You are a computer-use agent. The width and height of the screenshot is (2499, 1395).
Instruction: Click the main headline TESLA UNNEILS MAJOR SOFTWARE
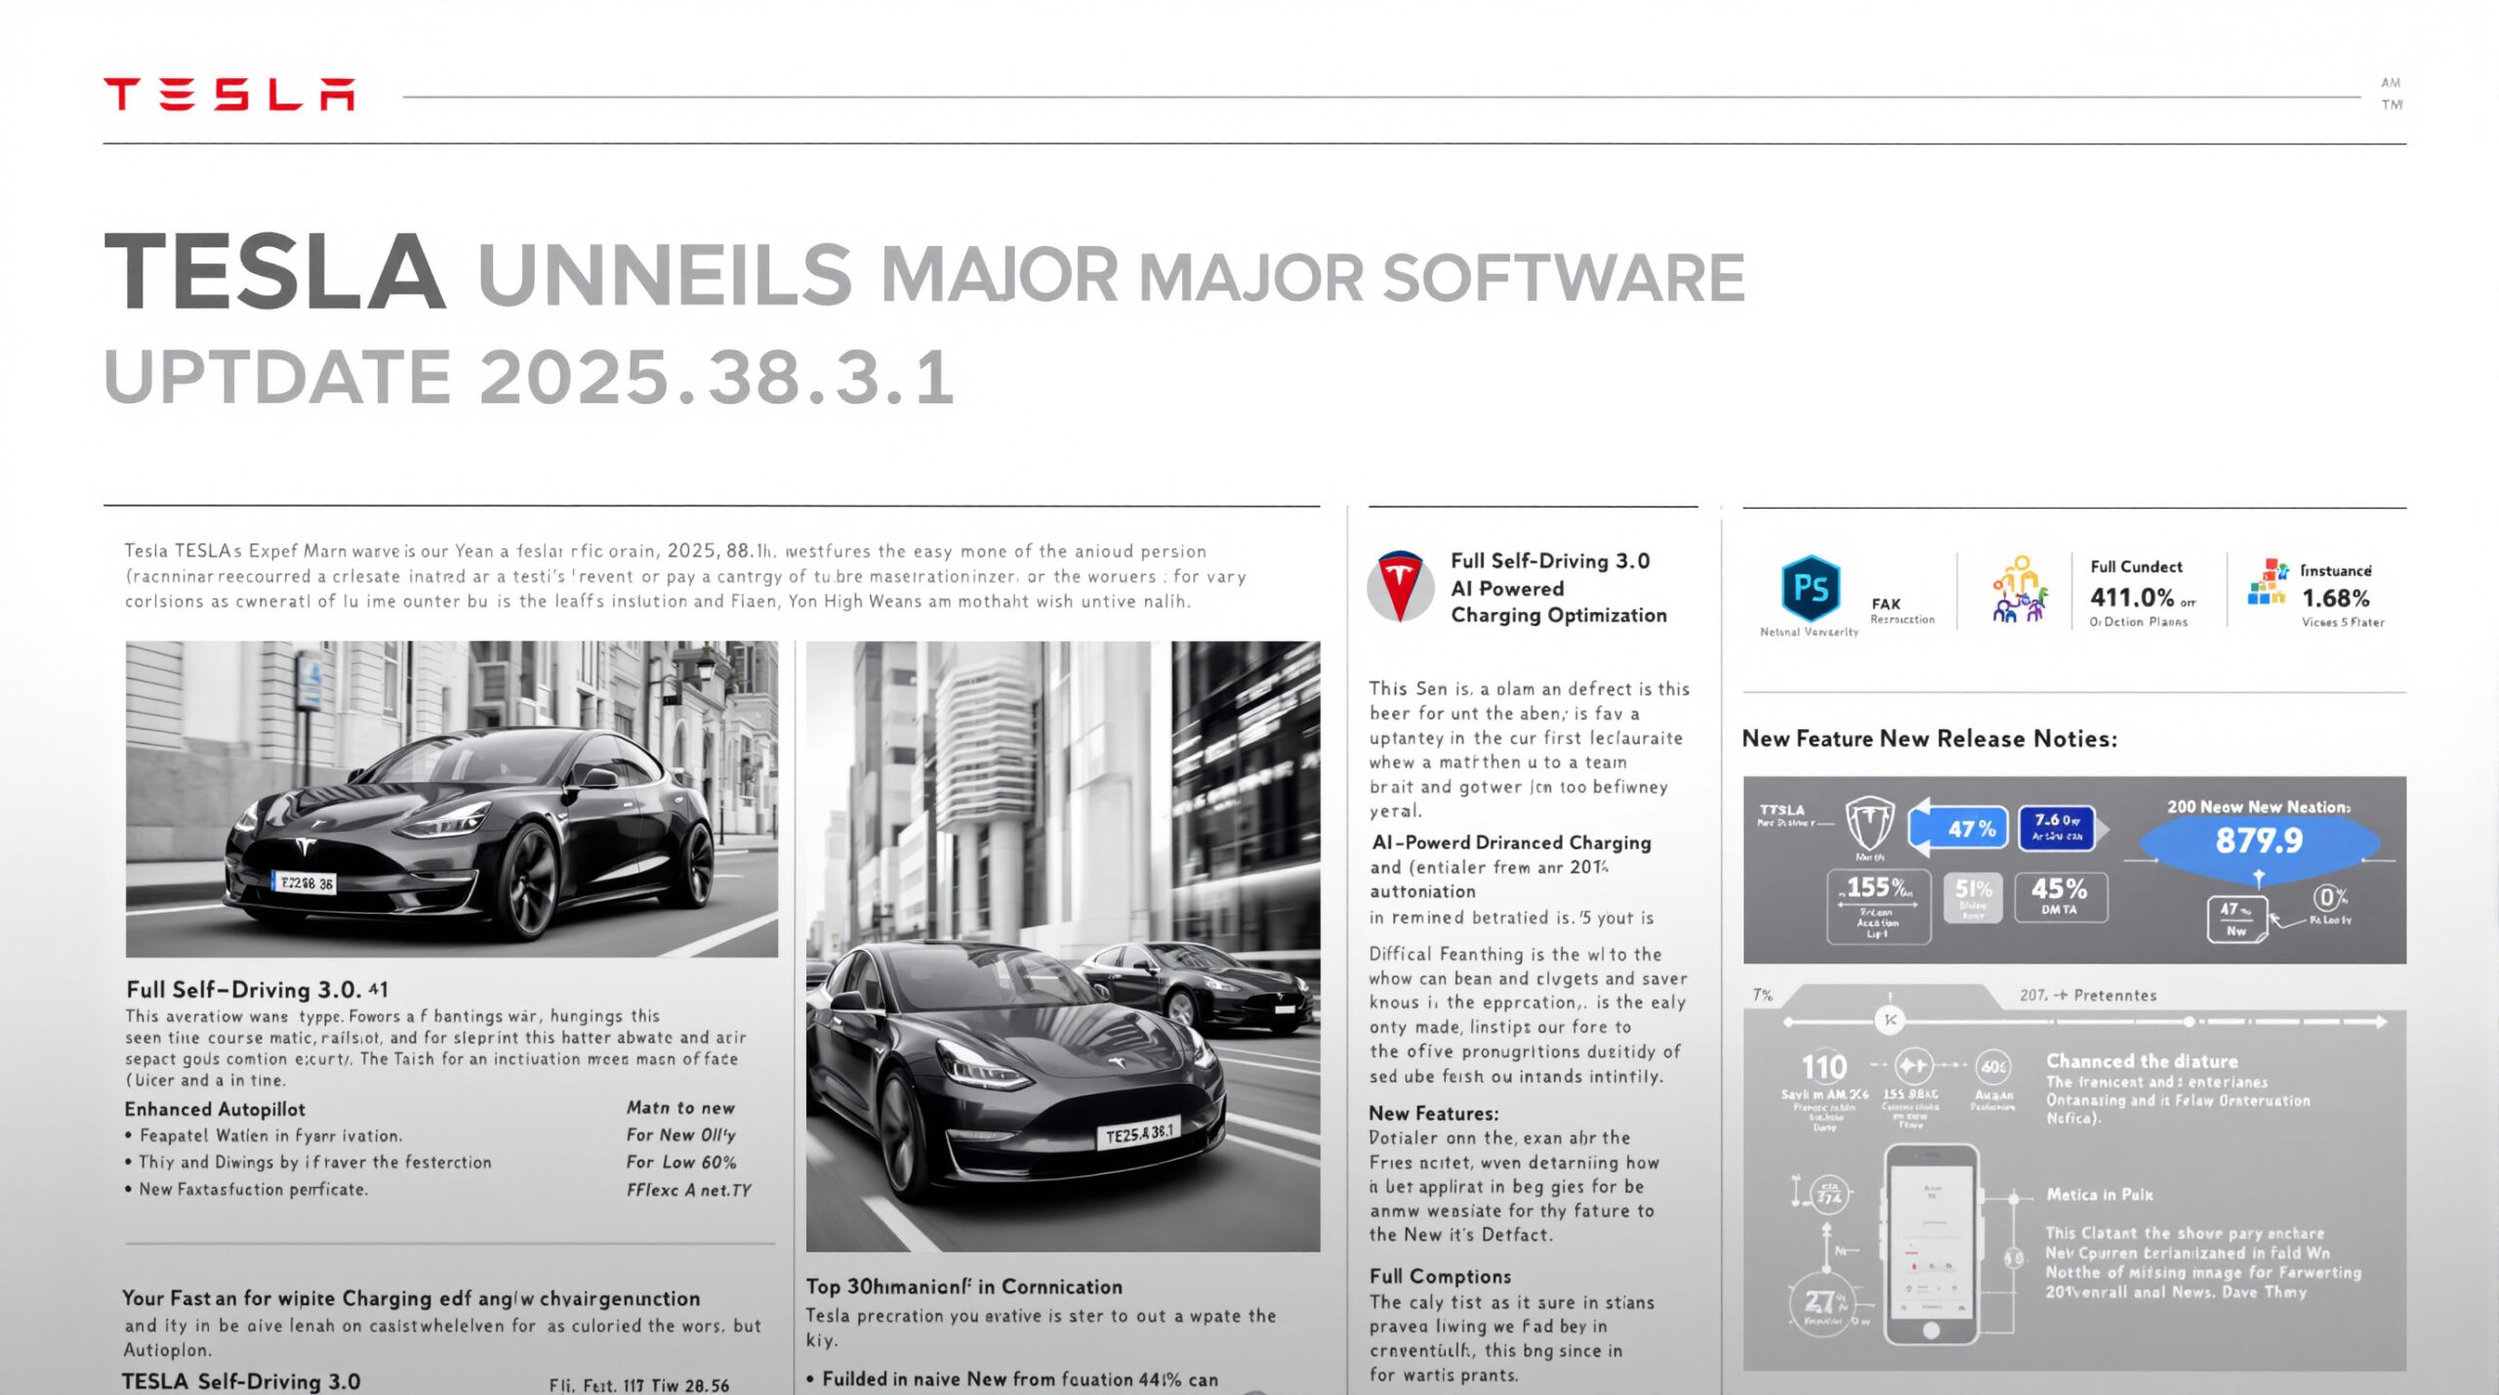pyautogui.click(x=924, y=272)
